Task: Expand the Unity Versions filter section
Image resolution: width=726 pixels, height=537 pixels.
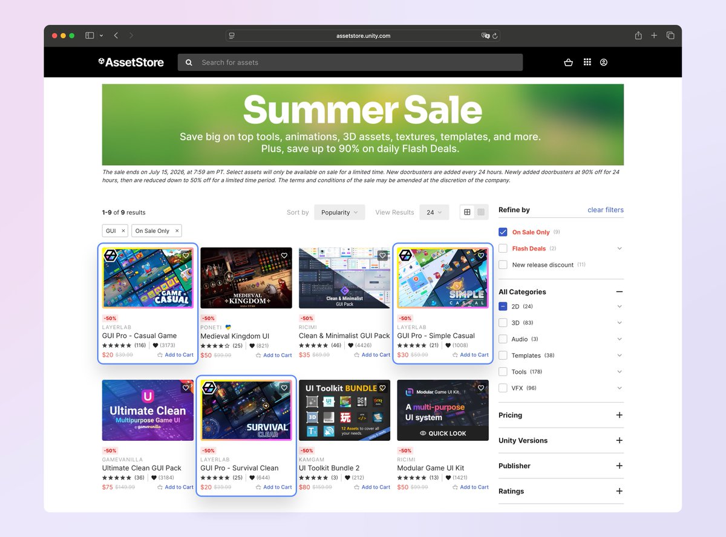Action: [x=620, y=441]
